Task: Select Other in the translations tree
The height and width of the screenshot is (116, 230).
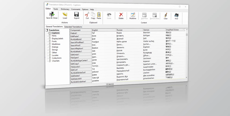Action: (54, 53)
